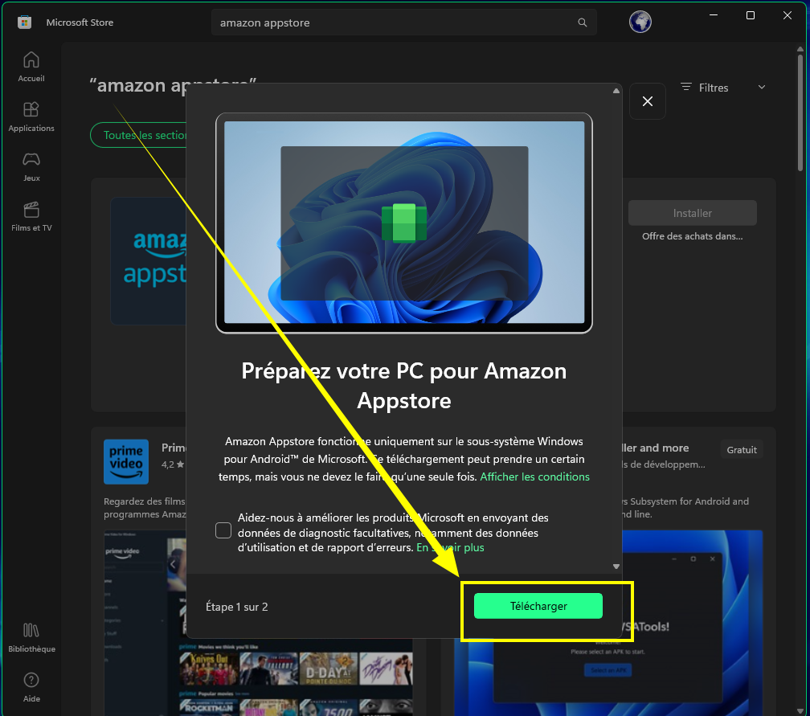This screenshot has height=716, width=810.
Task: Click the search magnifier icon
Action: (x=582, y=23)
